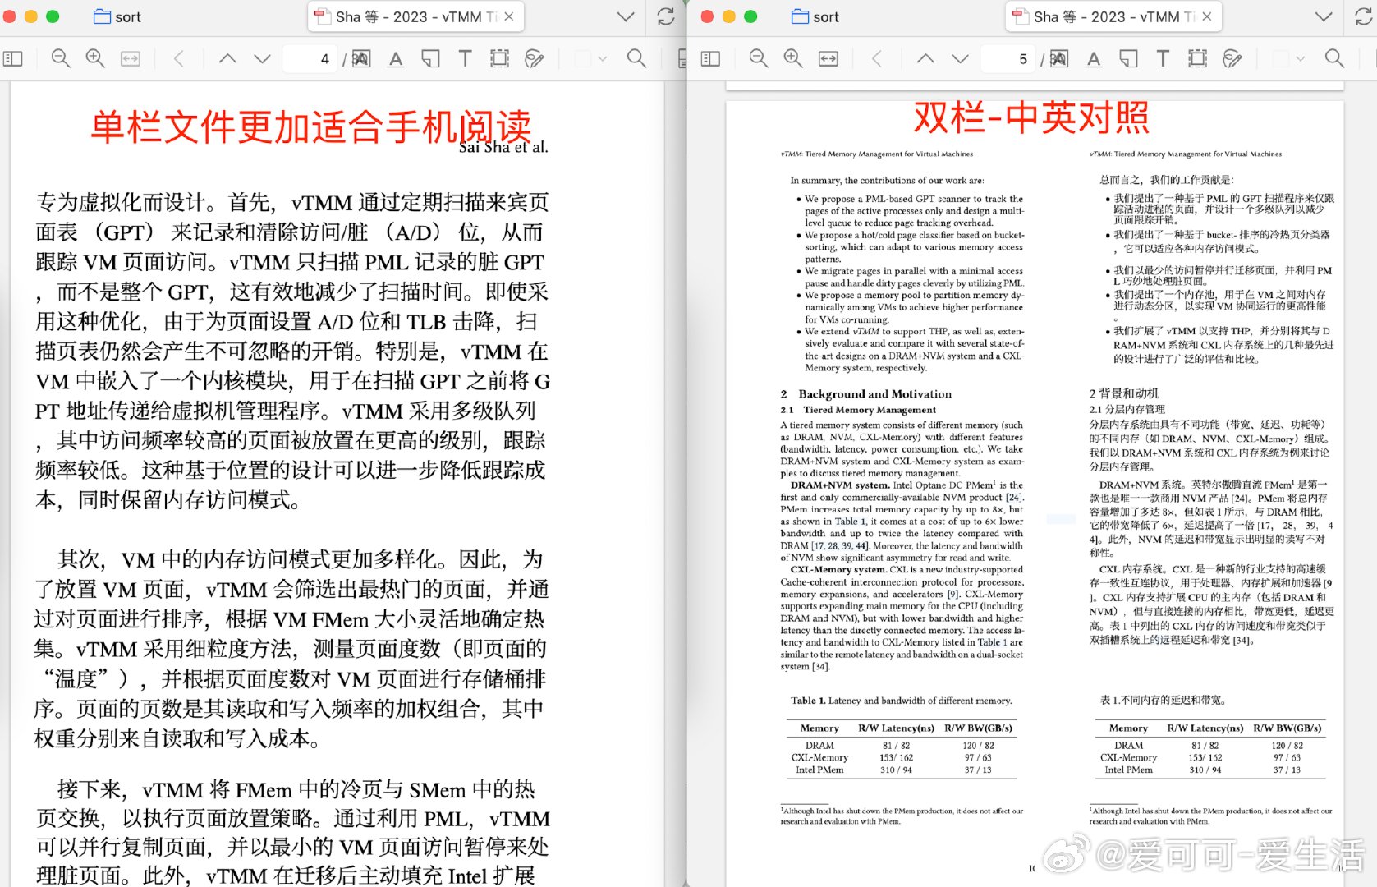Screen dimensions: 1377x887
Task: Activate area selection tool in right window
Action: click(1197, 58)
